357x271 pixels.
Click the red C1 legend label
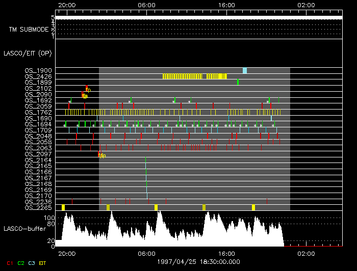(x=10, y=263)
